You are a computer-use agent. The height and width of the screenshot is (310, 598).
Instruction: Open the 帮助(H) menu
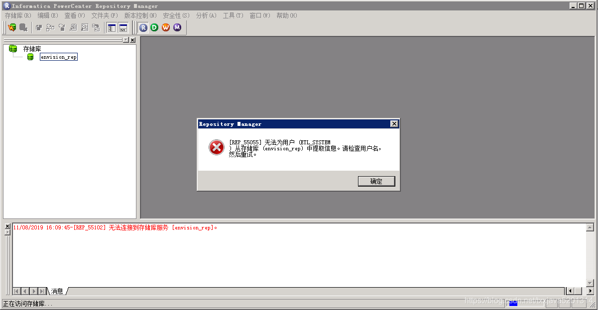coord(286,15)
